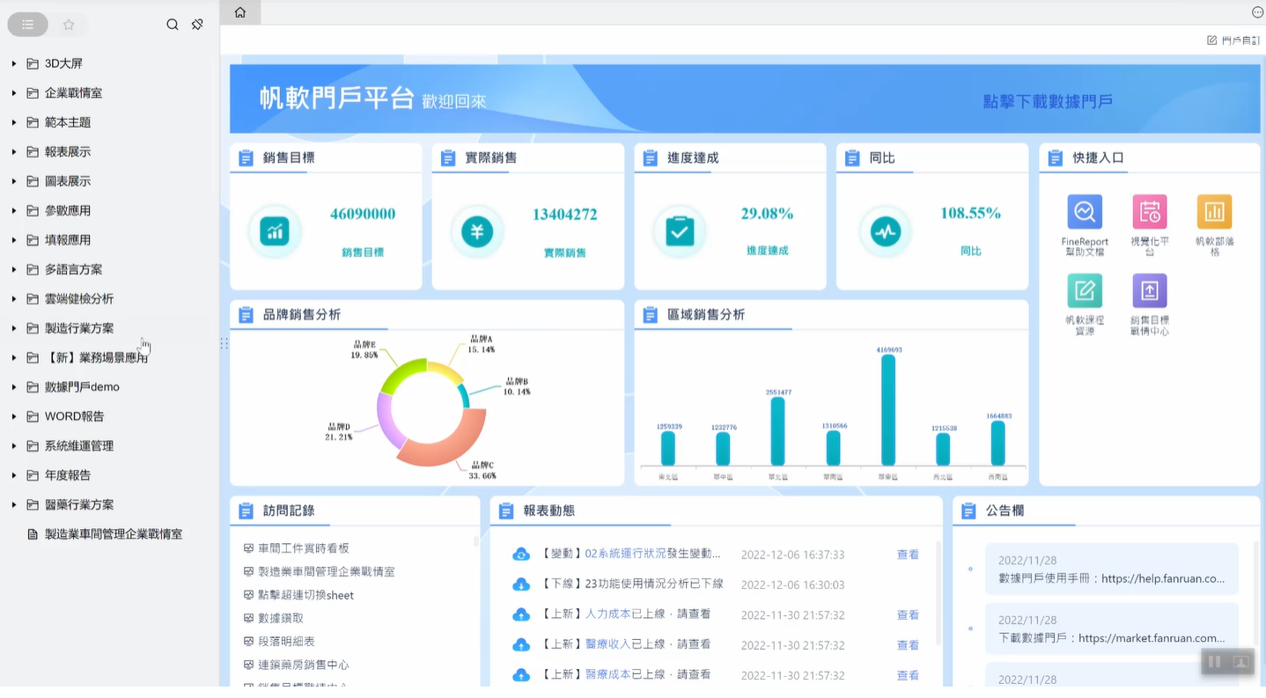Click 查看 for 醫療收入
Screen dimensions: 1266x698
click(908, 645)
